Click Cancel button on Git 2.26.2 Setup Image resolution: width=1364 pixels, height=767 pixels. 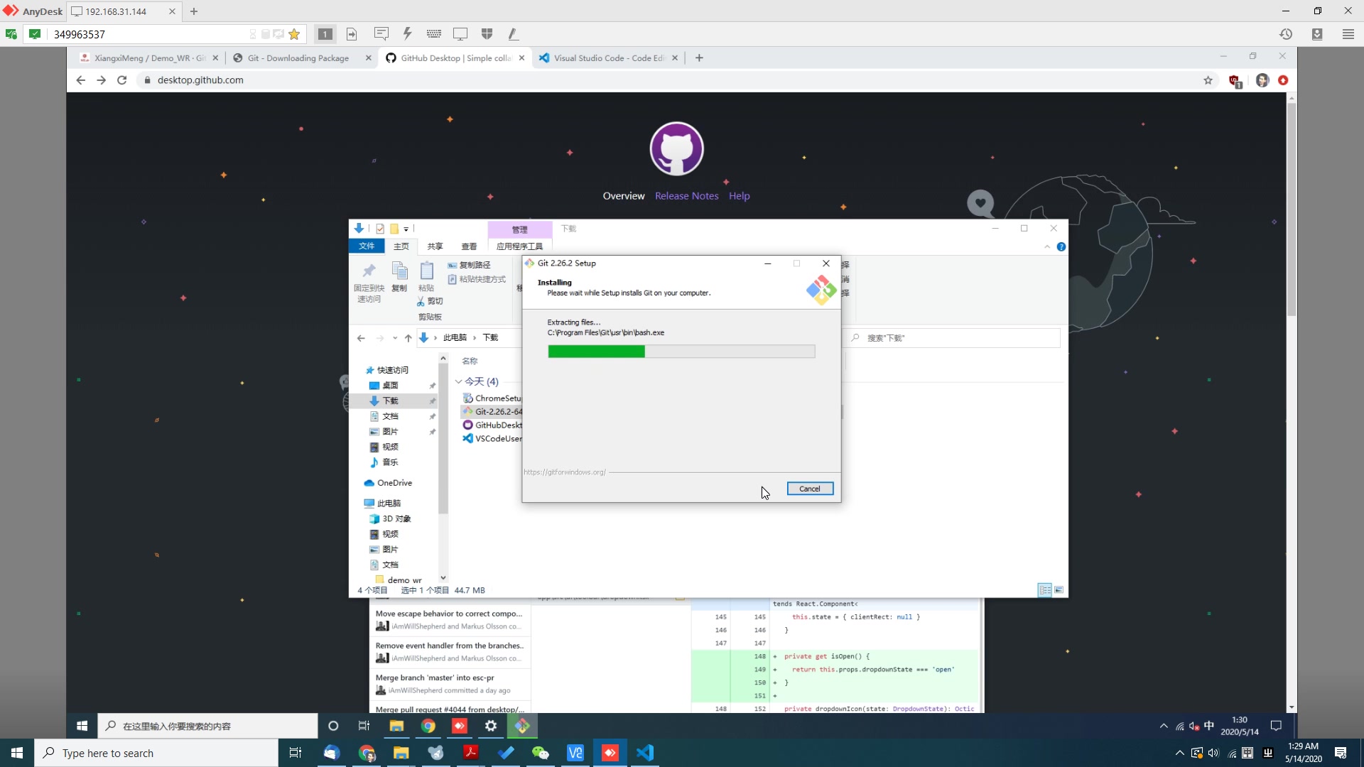(809, 488)
